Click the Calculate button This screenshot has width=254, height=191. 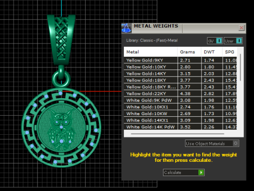coord(184,172)
